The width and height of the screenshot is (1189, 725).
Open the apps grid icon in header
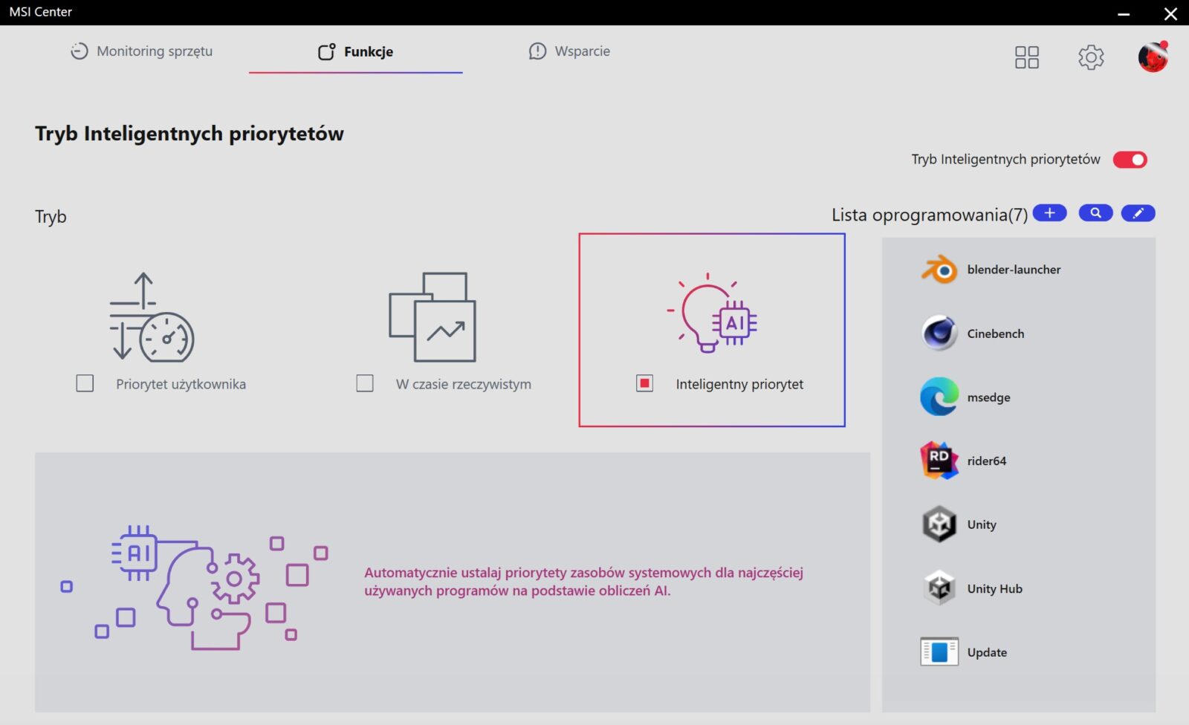pos(1026,57)
